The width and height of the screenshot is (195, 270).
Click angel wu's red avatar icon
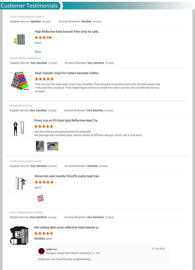(x=41, y=251)
